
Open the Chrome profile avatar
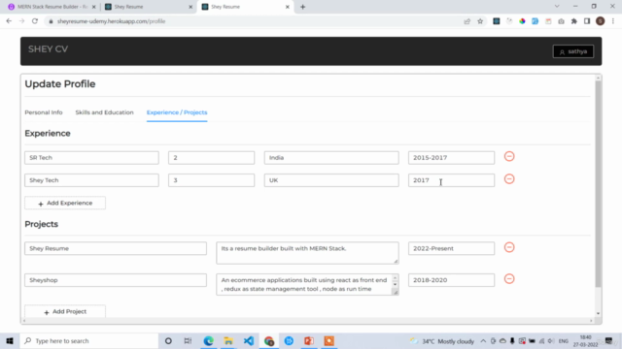pyautogui.click(x=601, y=21)
